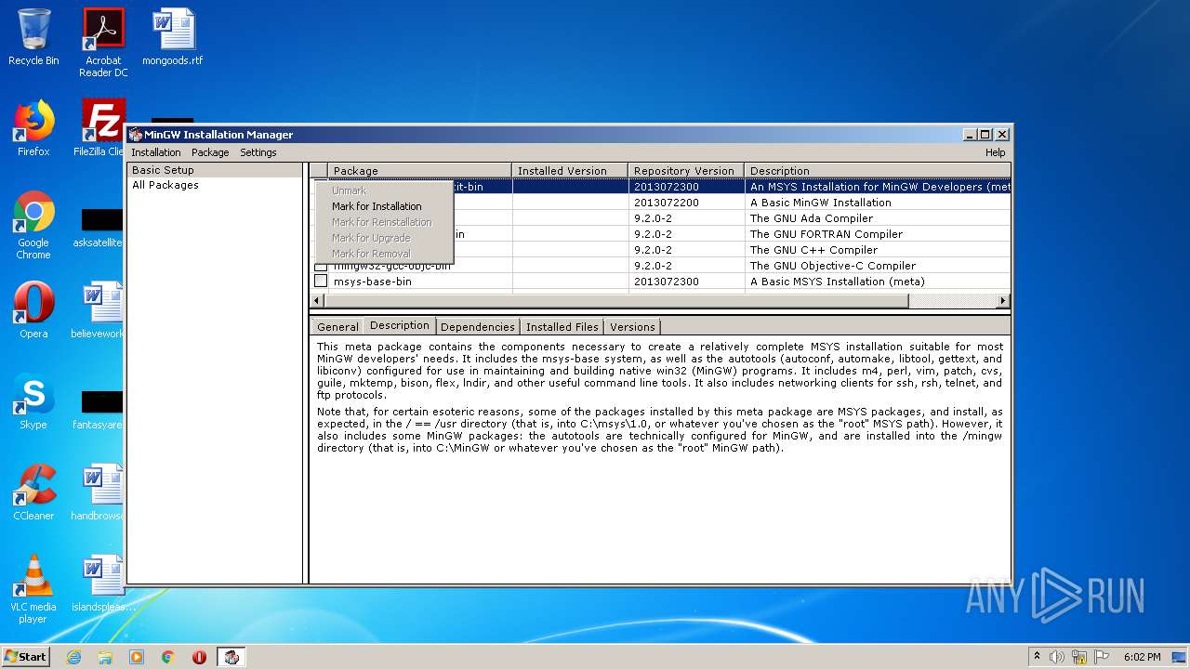Select Basic Setup in left panel
Viewport: 1190px width, 669px height.
point(215,170)
